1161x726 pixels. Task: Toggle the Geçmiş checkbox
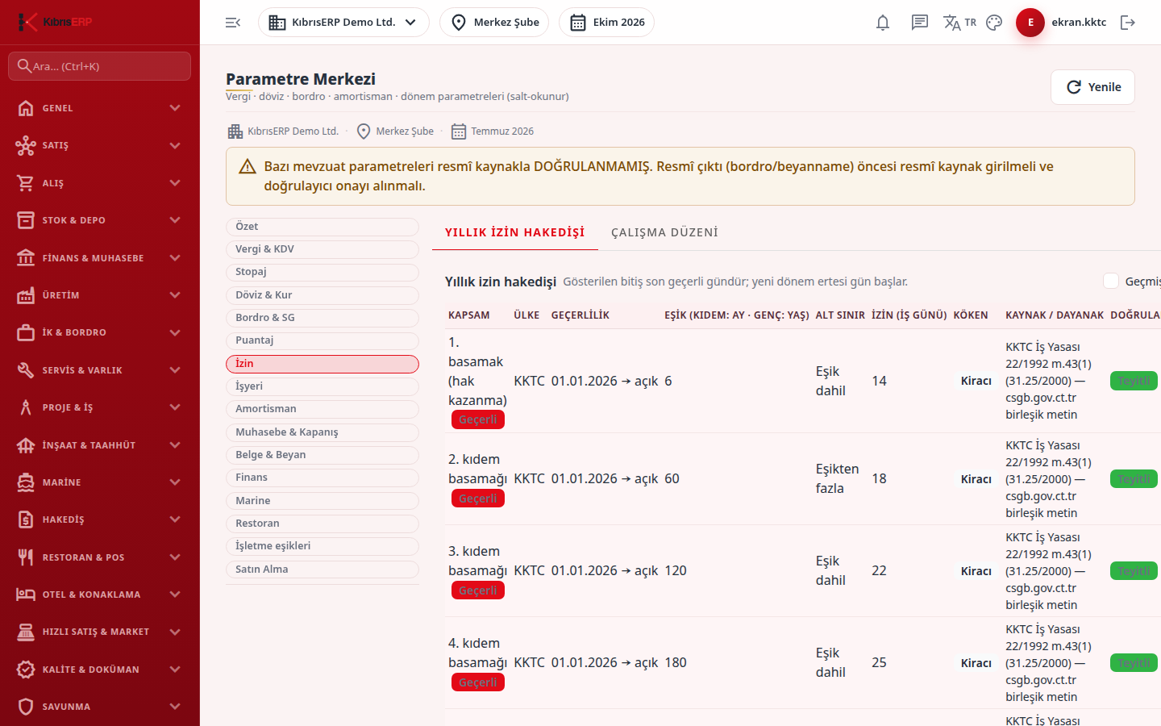(x=1111, y=281)
